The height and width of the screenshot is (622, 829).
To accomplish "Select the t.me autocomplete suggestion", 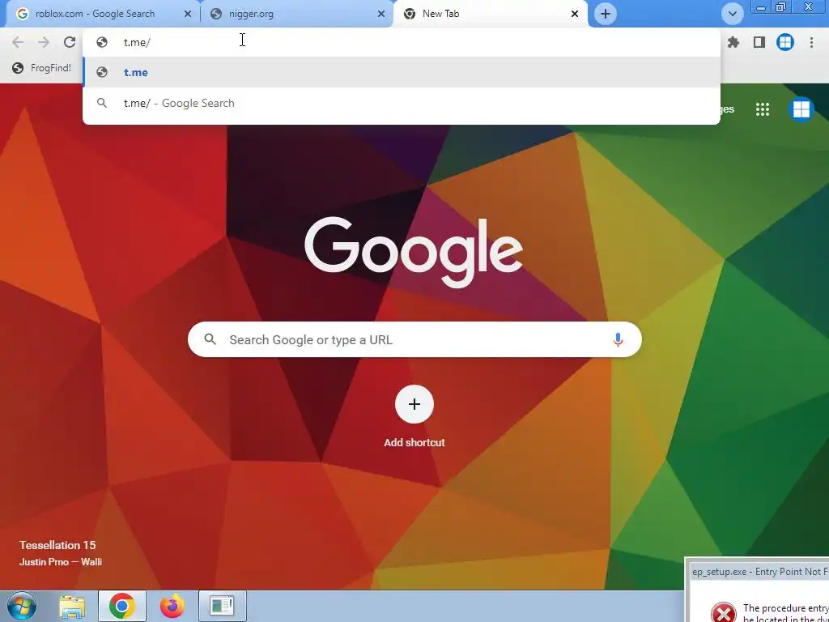I will click(x=402, y=72).
